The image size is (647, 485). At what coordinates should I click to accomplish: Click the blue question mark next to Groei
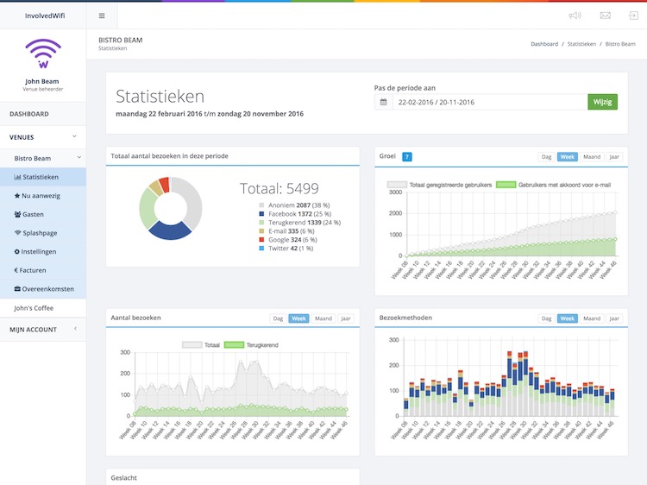407,156
